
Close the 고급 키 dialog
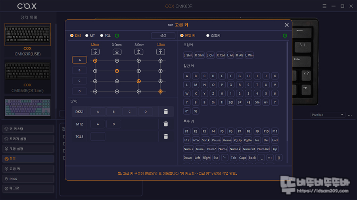coord(286,25)
